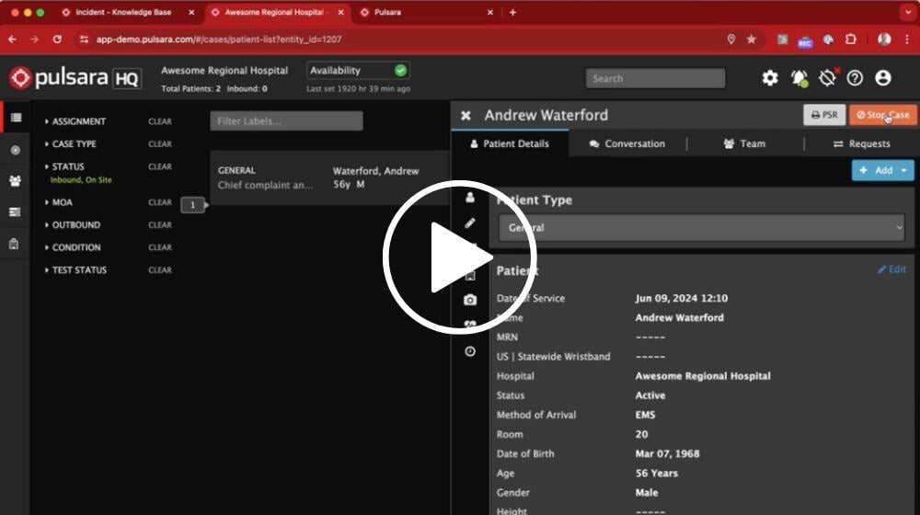Open a new browser tab
The image size is (920, 515).
512,12
